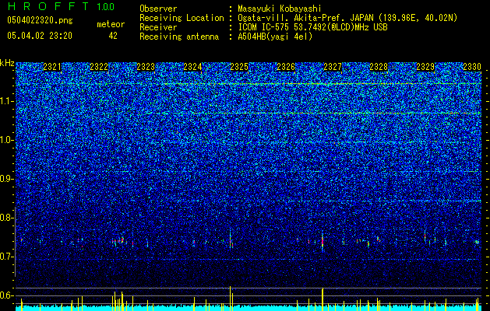Click the 1.1 frequency axis label
Screen dimensions: 490x311
point(7,101)
